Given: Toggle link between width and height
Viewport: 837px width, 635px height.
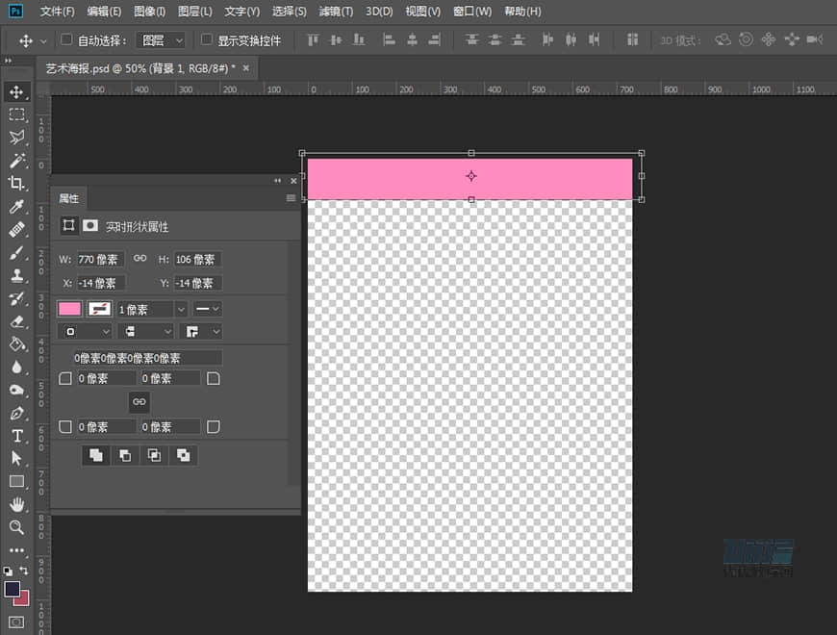Looking at the screenshot, I should tap(139, 258).
